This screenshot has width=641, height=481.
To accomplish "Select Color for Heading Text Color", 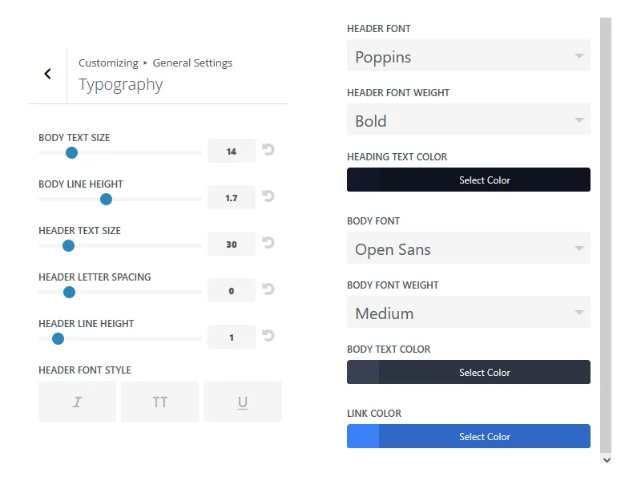I will [x=484, y=180].
